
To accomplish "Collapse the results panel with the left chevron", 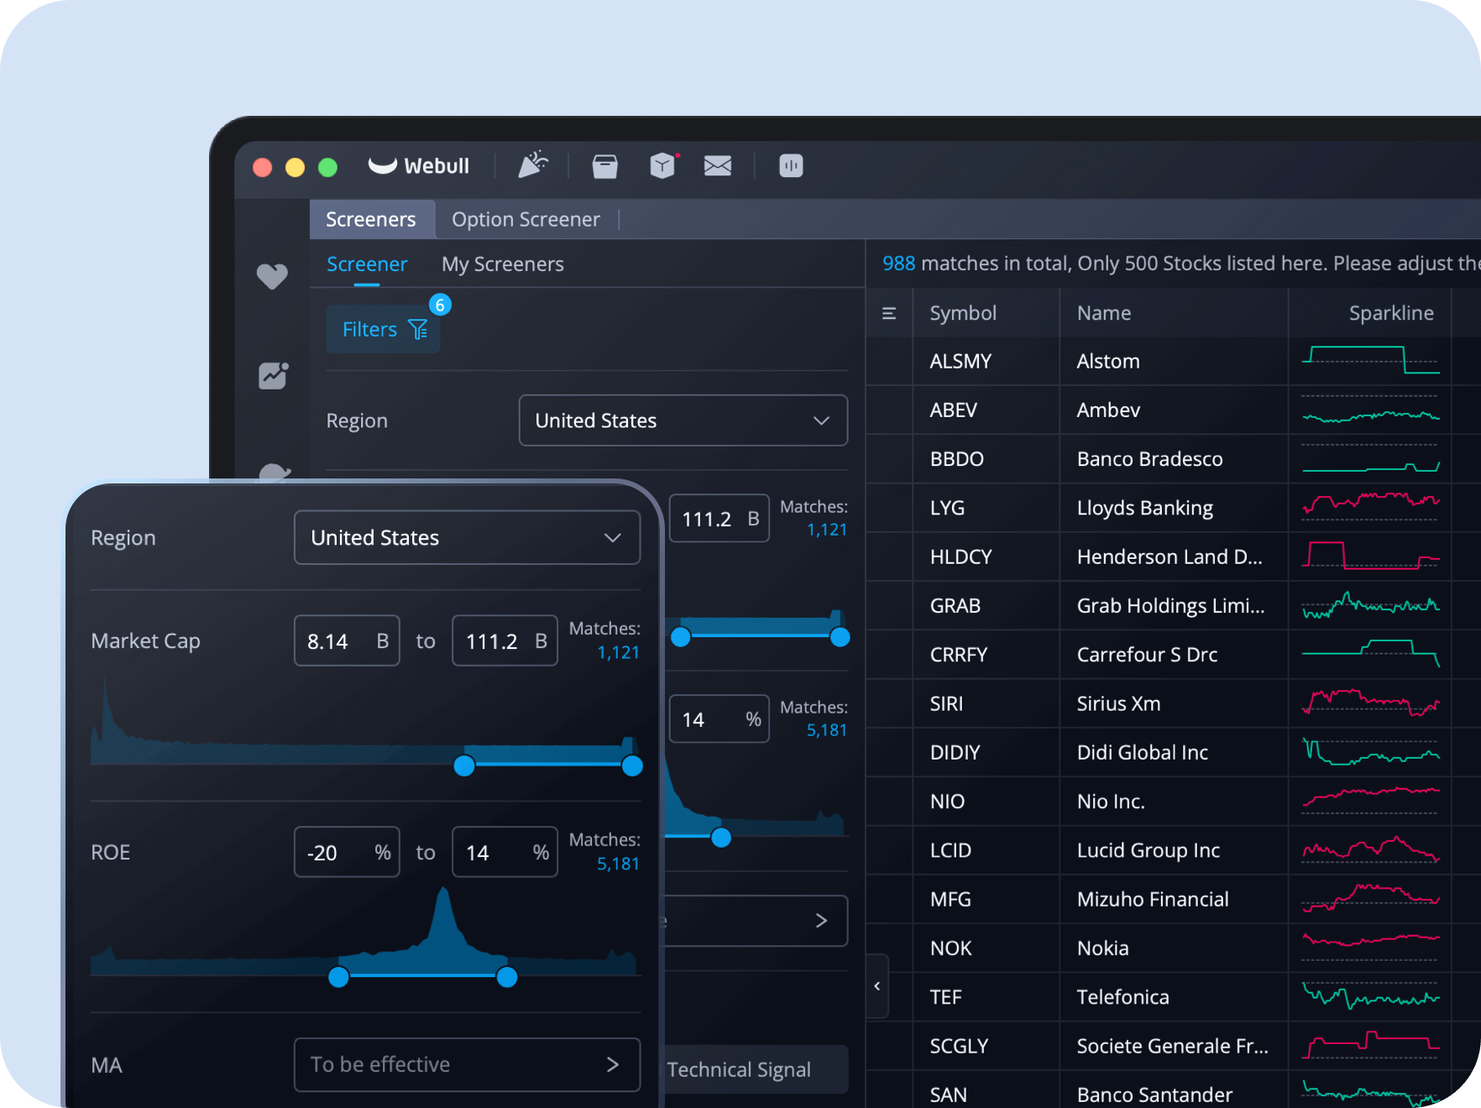I will coord(877,985).
